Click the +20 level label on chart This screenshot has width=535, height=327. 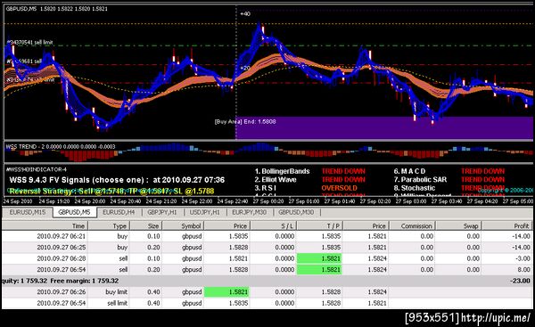pos(245,69)
